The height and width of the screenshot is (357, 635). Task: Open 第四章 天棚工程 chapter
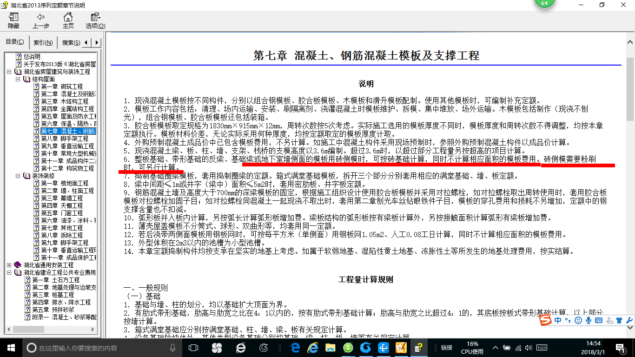62,205
